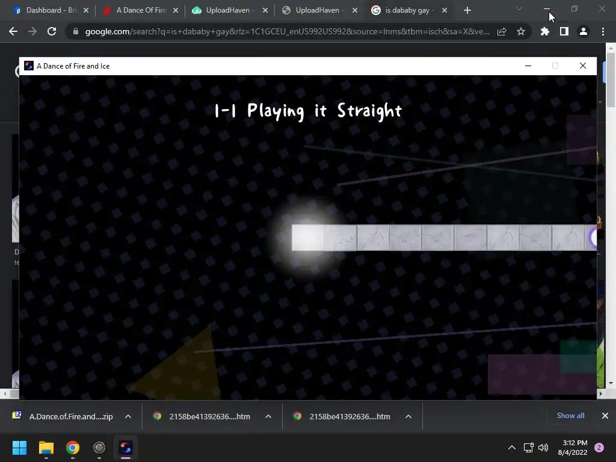Image resolution: width=616 pixels, height=462 pixels.
Task: Open the Chrome three-dot menu
Action: coord(603,31)
